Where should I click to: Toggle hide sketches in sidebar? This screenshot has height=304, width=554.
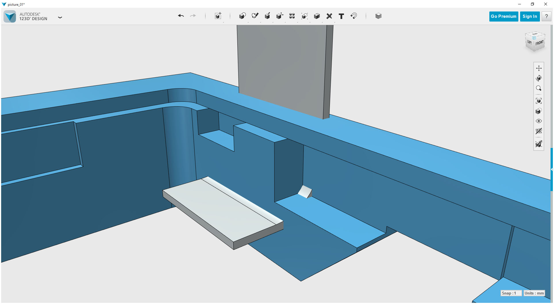pos(539,131)
